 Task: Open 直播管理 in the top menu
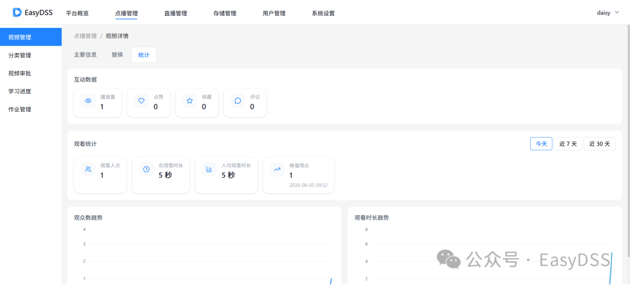coord(176,13)
